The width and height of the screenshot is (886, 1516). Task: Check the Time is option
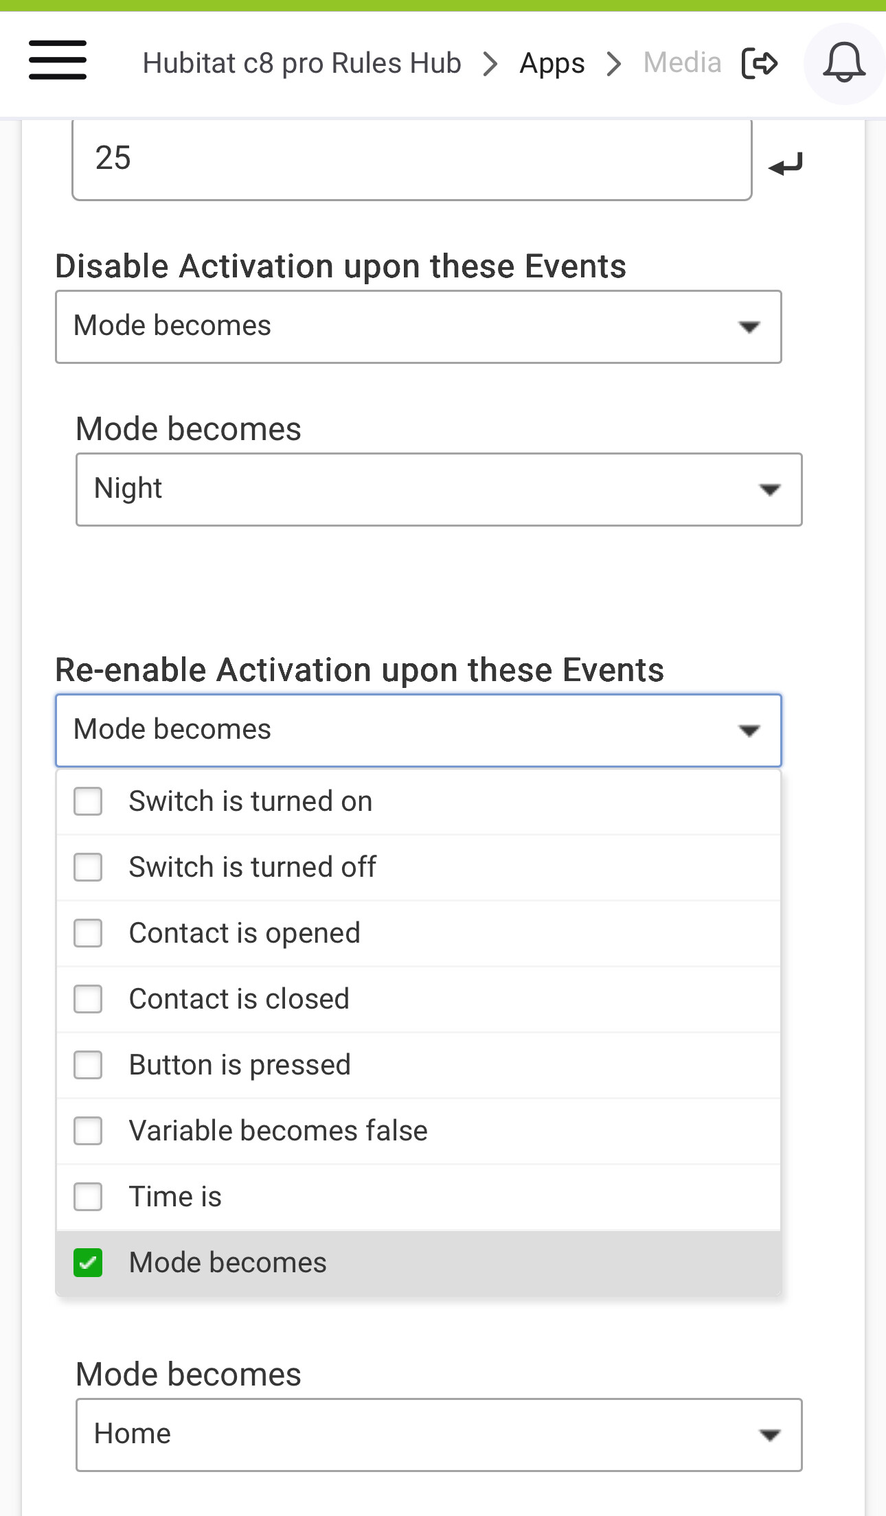tap(89, 1197)
